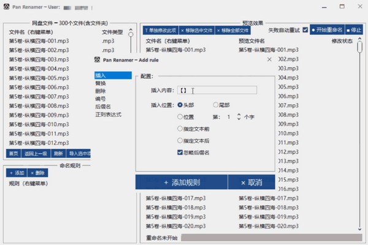Click the 开始重命名 start button
The image size is (368, 245).
tap(328, 29)
